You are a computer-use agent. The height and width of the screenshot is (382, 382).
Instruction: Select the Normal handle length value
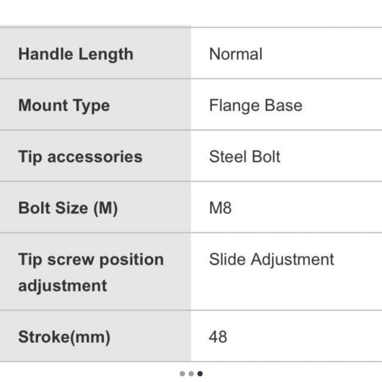235,54
